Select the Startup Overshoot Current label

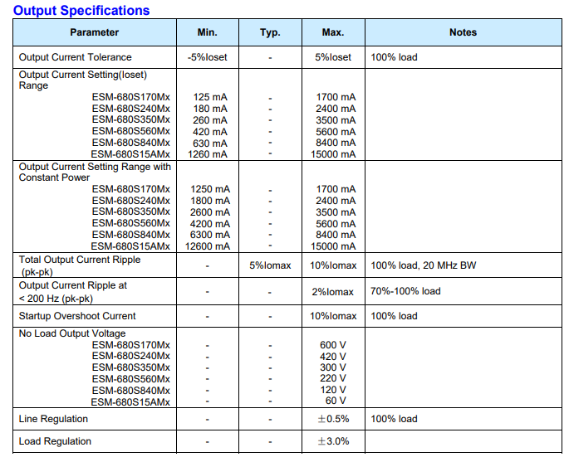click(x=77, y=316)
